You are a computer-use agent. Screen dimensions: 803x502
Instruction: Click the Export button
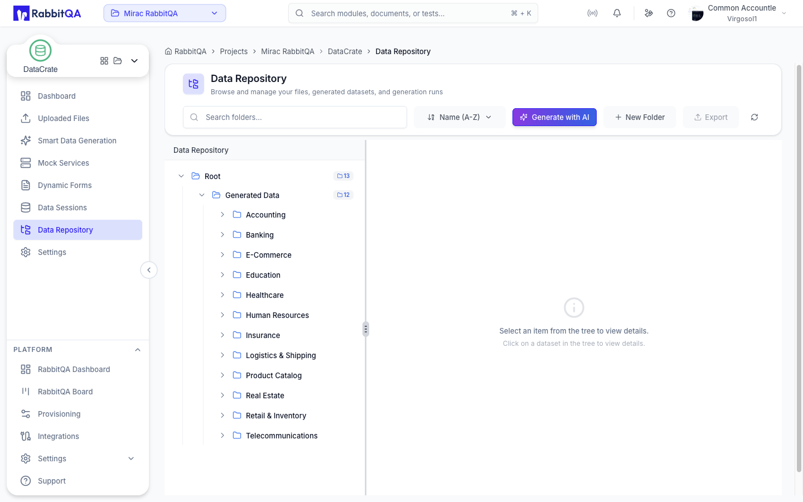click(711, 117)
